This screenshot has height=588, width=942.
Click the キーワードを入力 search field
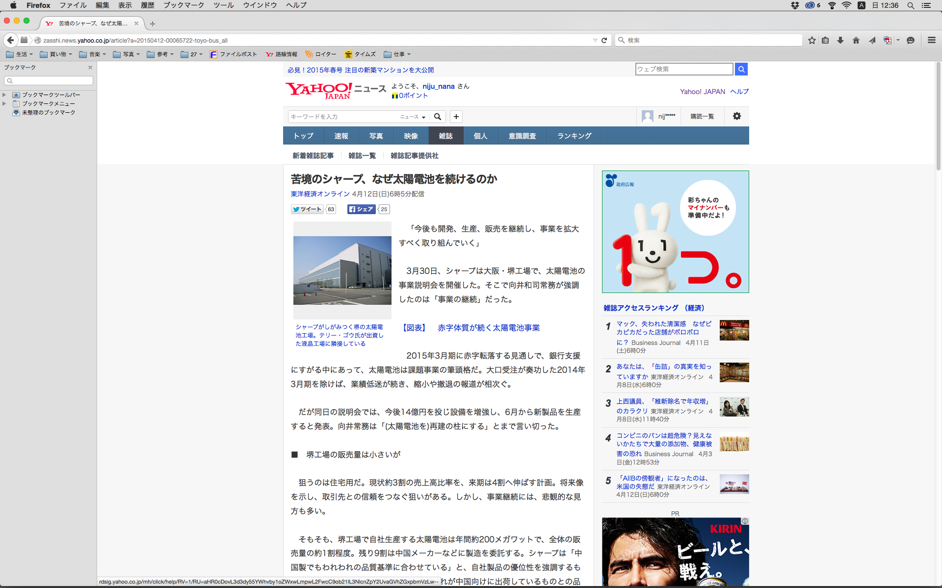(x=343, y=117)
